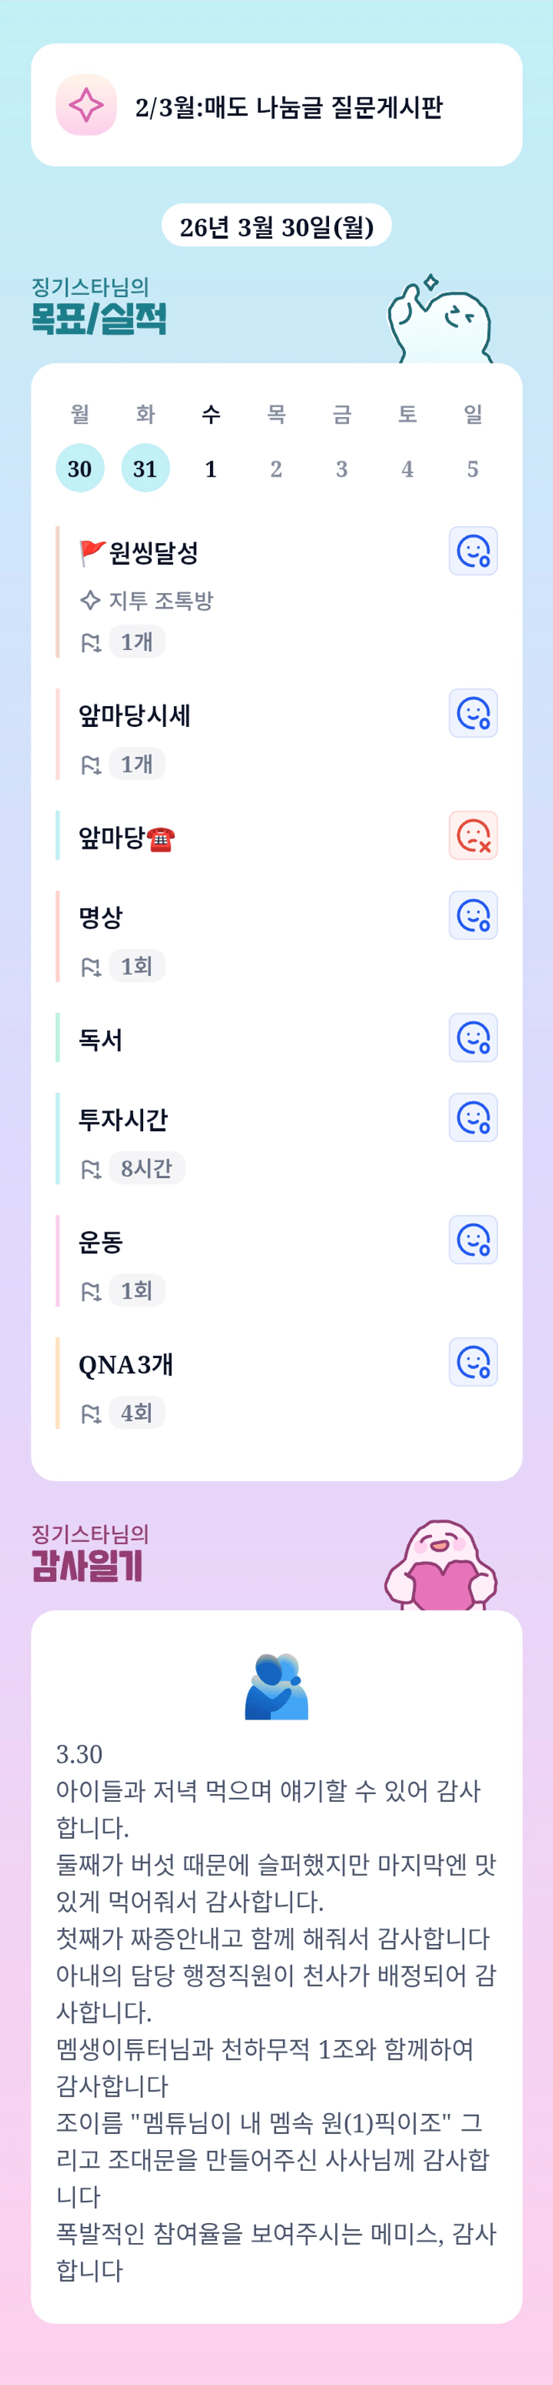Toggle smiley status icon for 운동
The width and height of the screenshot is (553, 2385).
[473, 1240]
